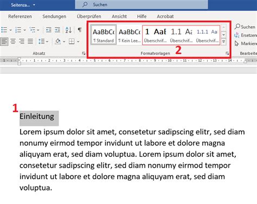The width and height of the screenshot is (257, 204).
Task: Open numbering style dropdown arrow
Action: tap(24, 30)
